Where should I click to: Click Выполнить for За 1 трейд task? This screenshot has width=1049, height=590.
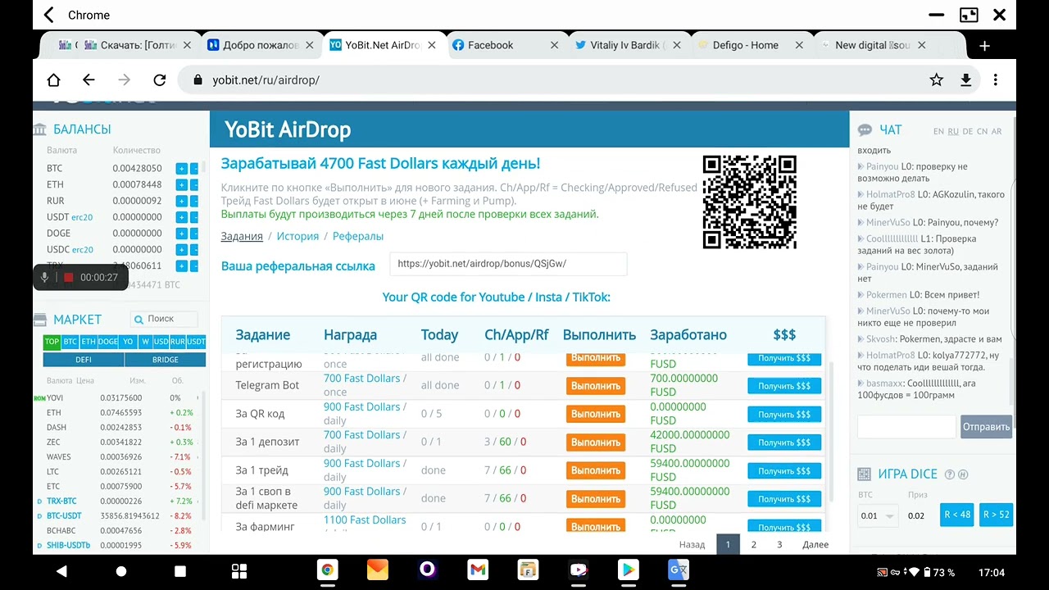(595, 470)
